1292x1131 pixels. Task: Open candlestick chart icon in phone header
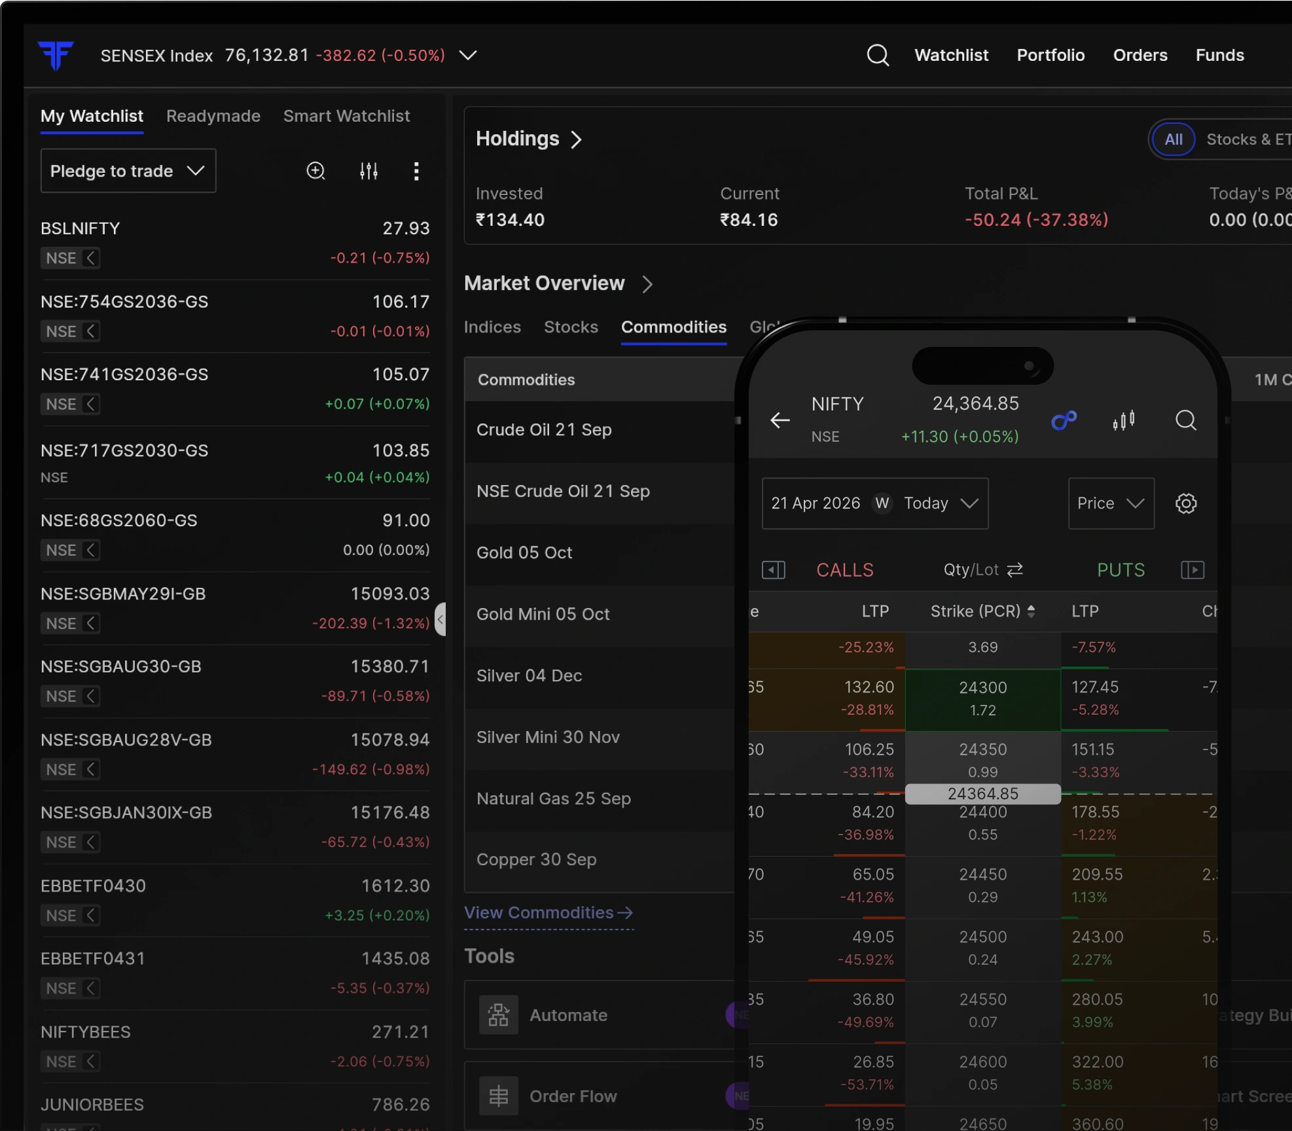(x=1124, y=420)
